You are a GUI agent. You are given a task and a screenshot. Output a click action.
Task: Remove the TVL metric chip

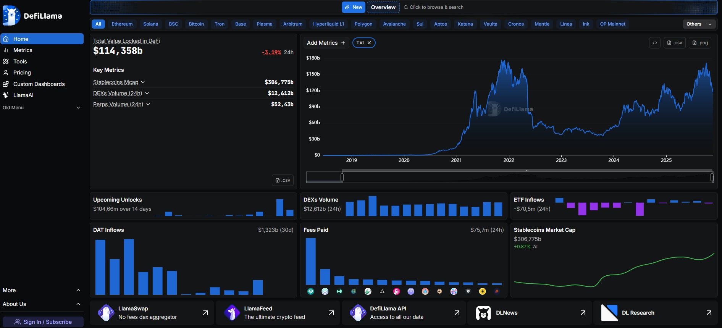[369, 43]
